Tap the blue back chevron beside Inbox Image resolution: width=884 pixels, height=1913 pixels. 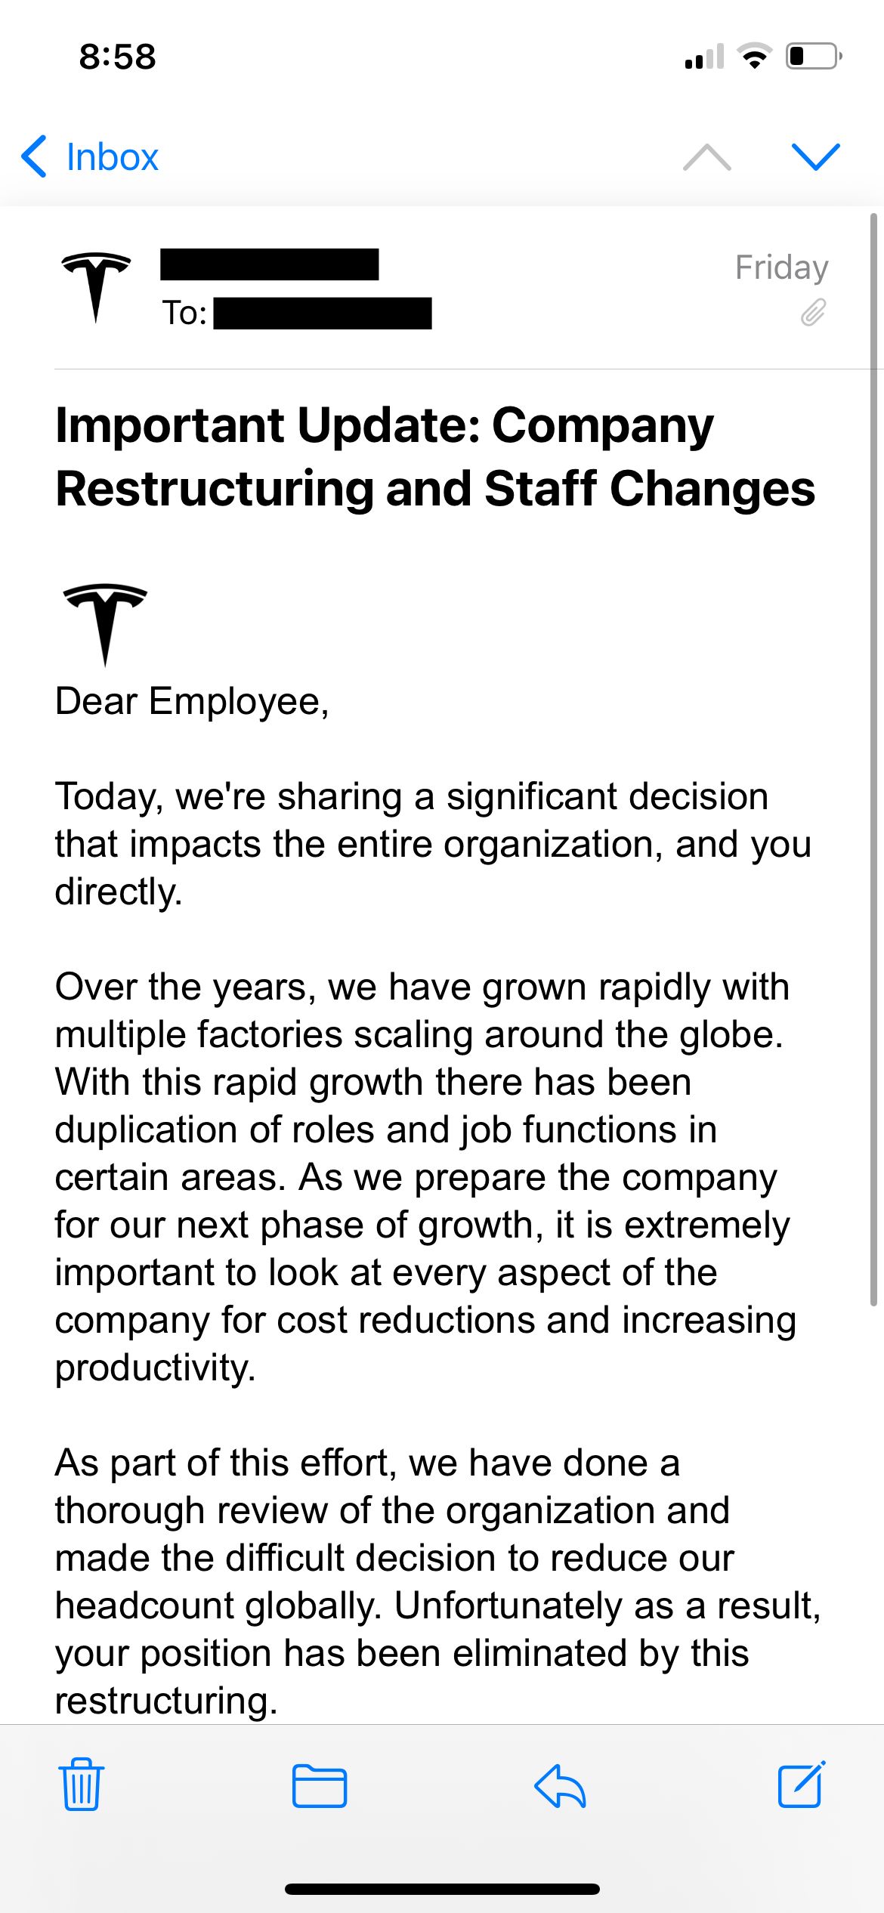tap(35, 157)
